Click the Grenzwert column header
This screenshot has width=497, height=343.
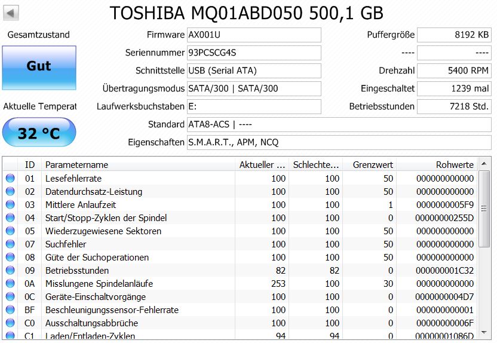pyautogui.click(x=369, y=165)
